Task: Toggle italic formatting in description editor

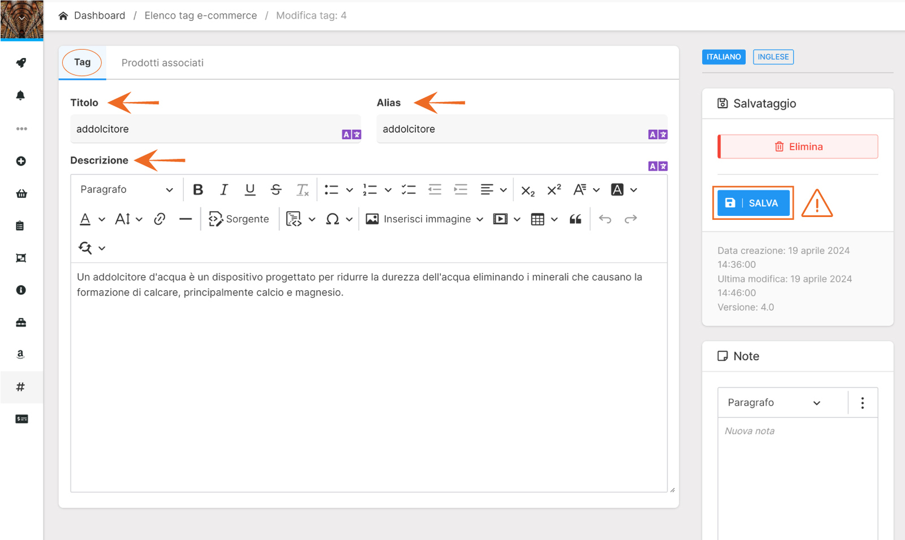Action: click(224, 190)
